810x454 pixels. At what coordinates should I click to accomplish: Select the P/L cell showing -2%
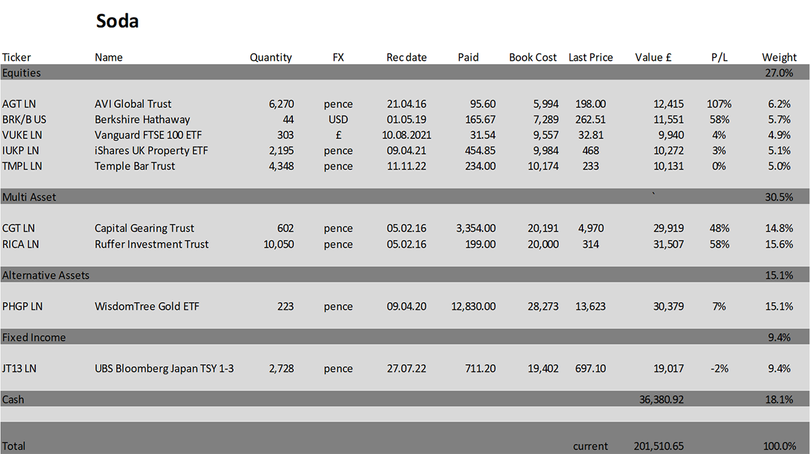coord(719,368)
